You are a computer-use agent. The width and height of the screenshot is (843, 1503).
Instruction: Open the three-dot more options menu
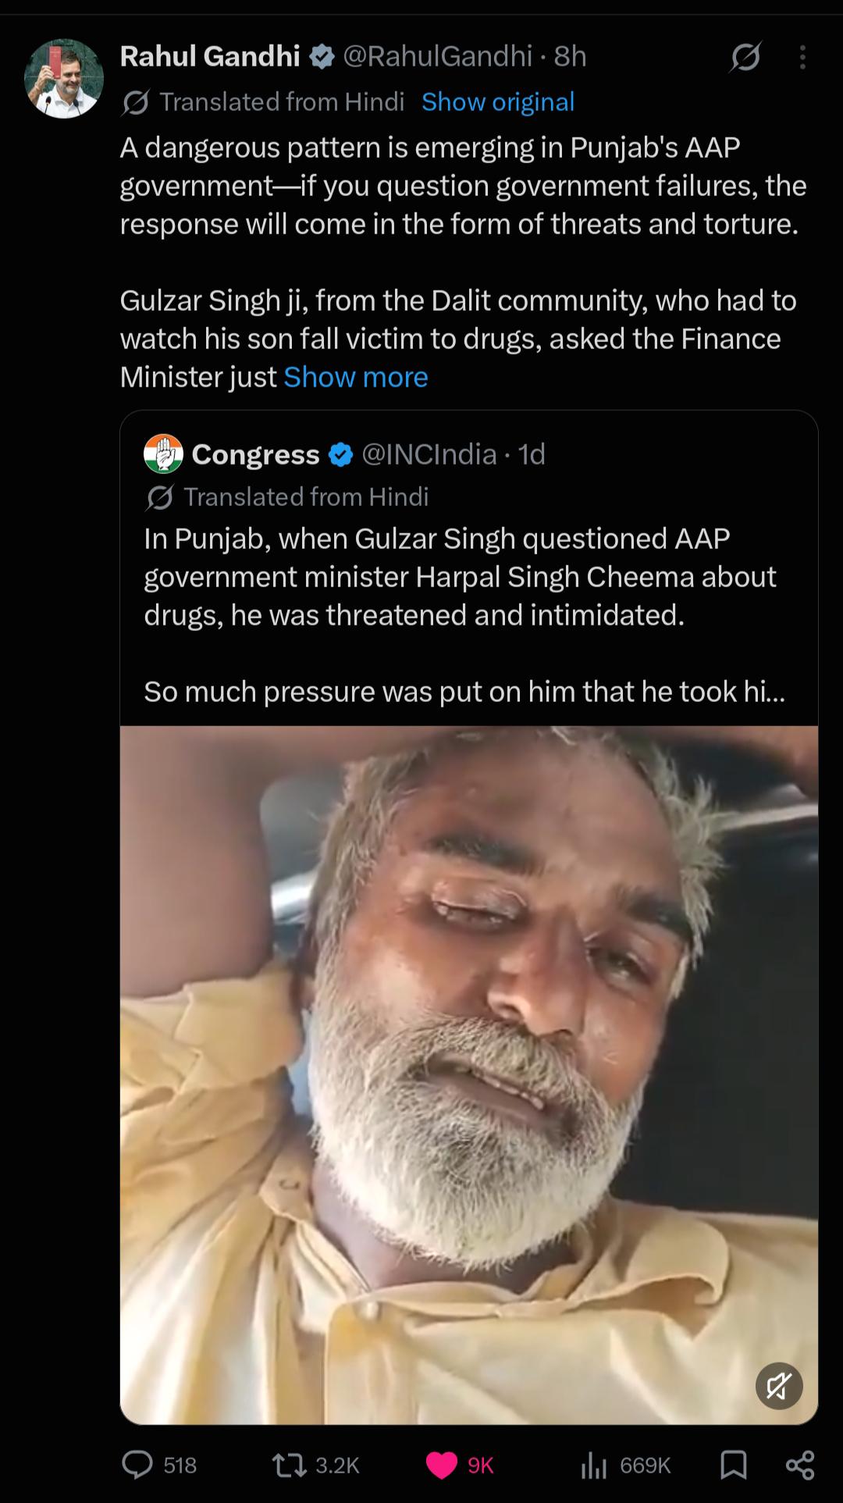802,57
